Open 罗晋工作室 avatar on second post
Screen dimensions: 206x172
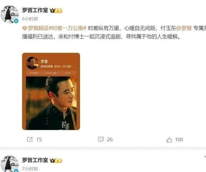click(x=9, y=164)
